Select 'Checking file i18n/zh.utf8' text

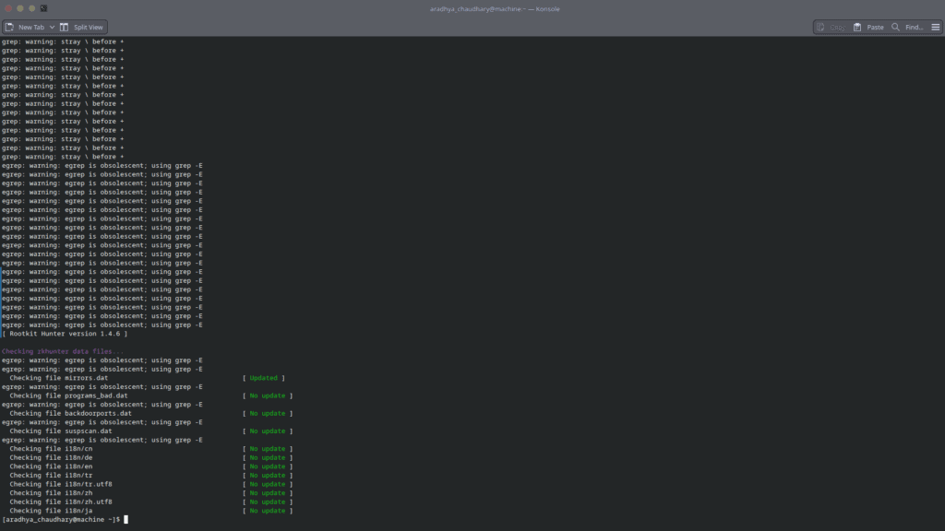[61, 501]
